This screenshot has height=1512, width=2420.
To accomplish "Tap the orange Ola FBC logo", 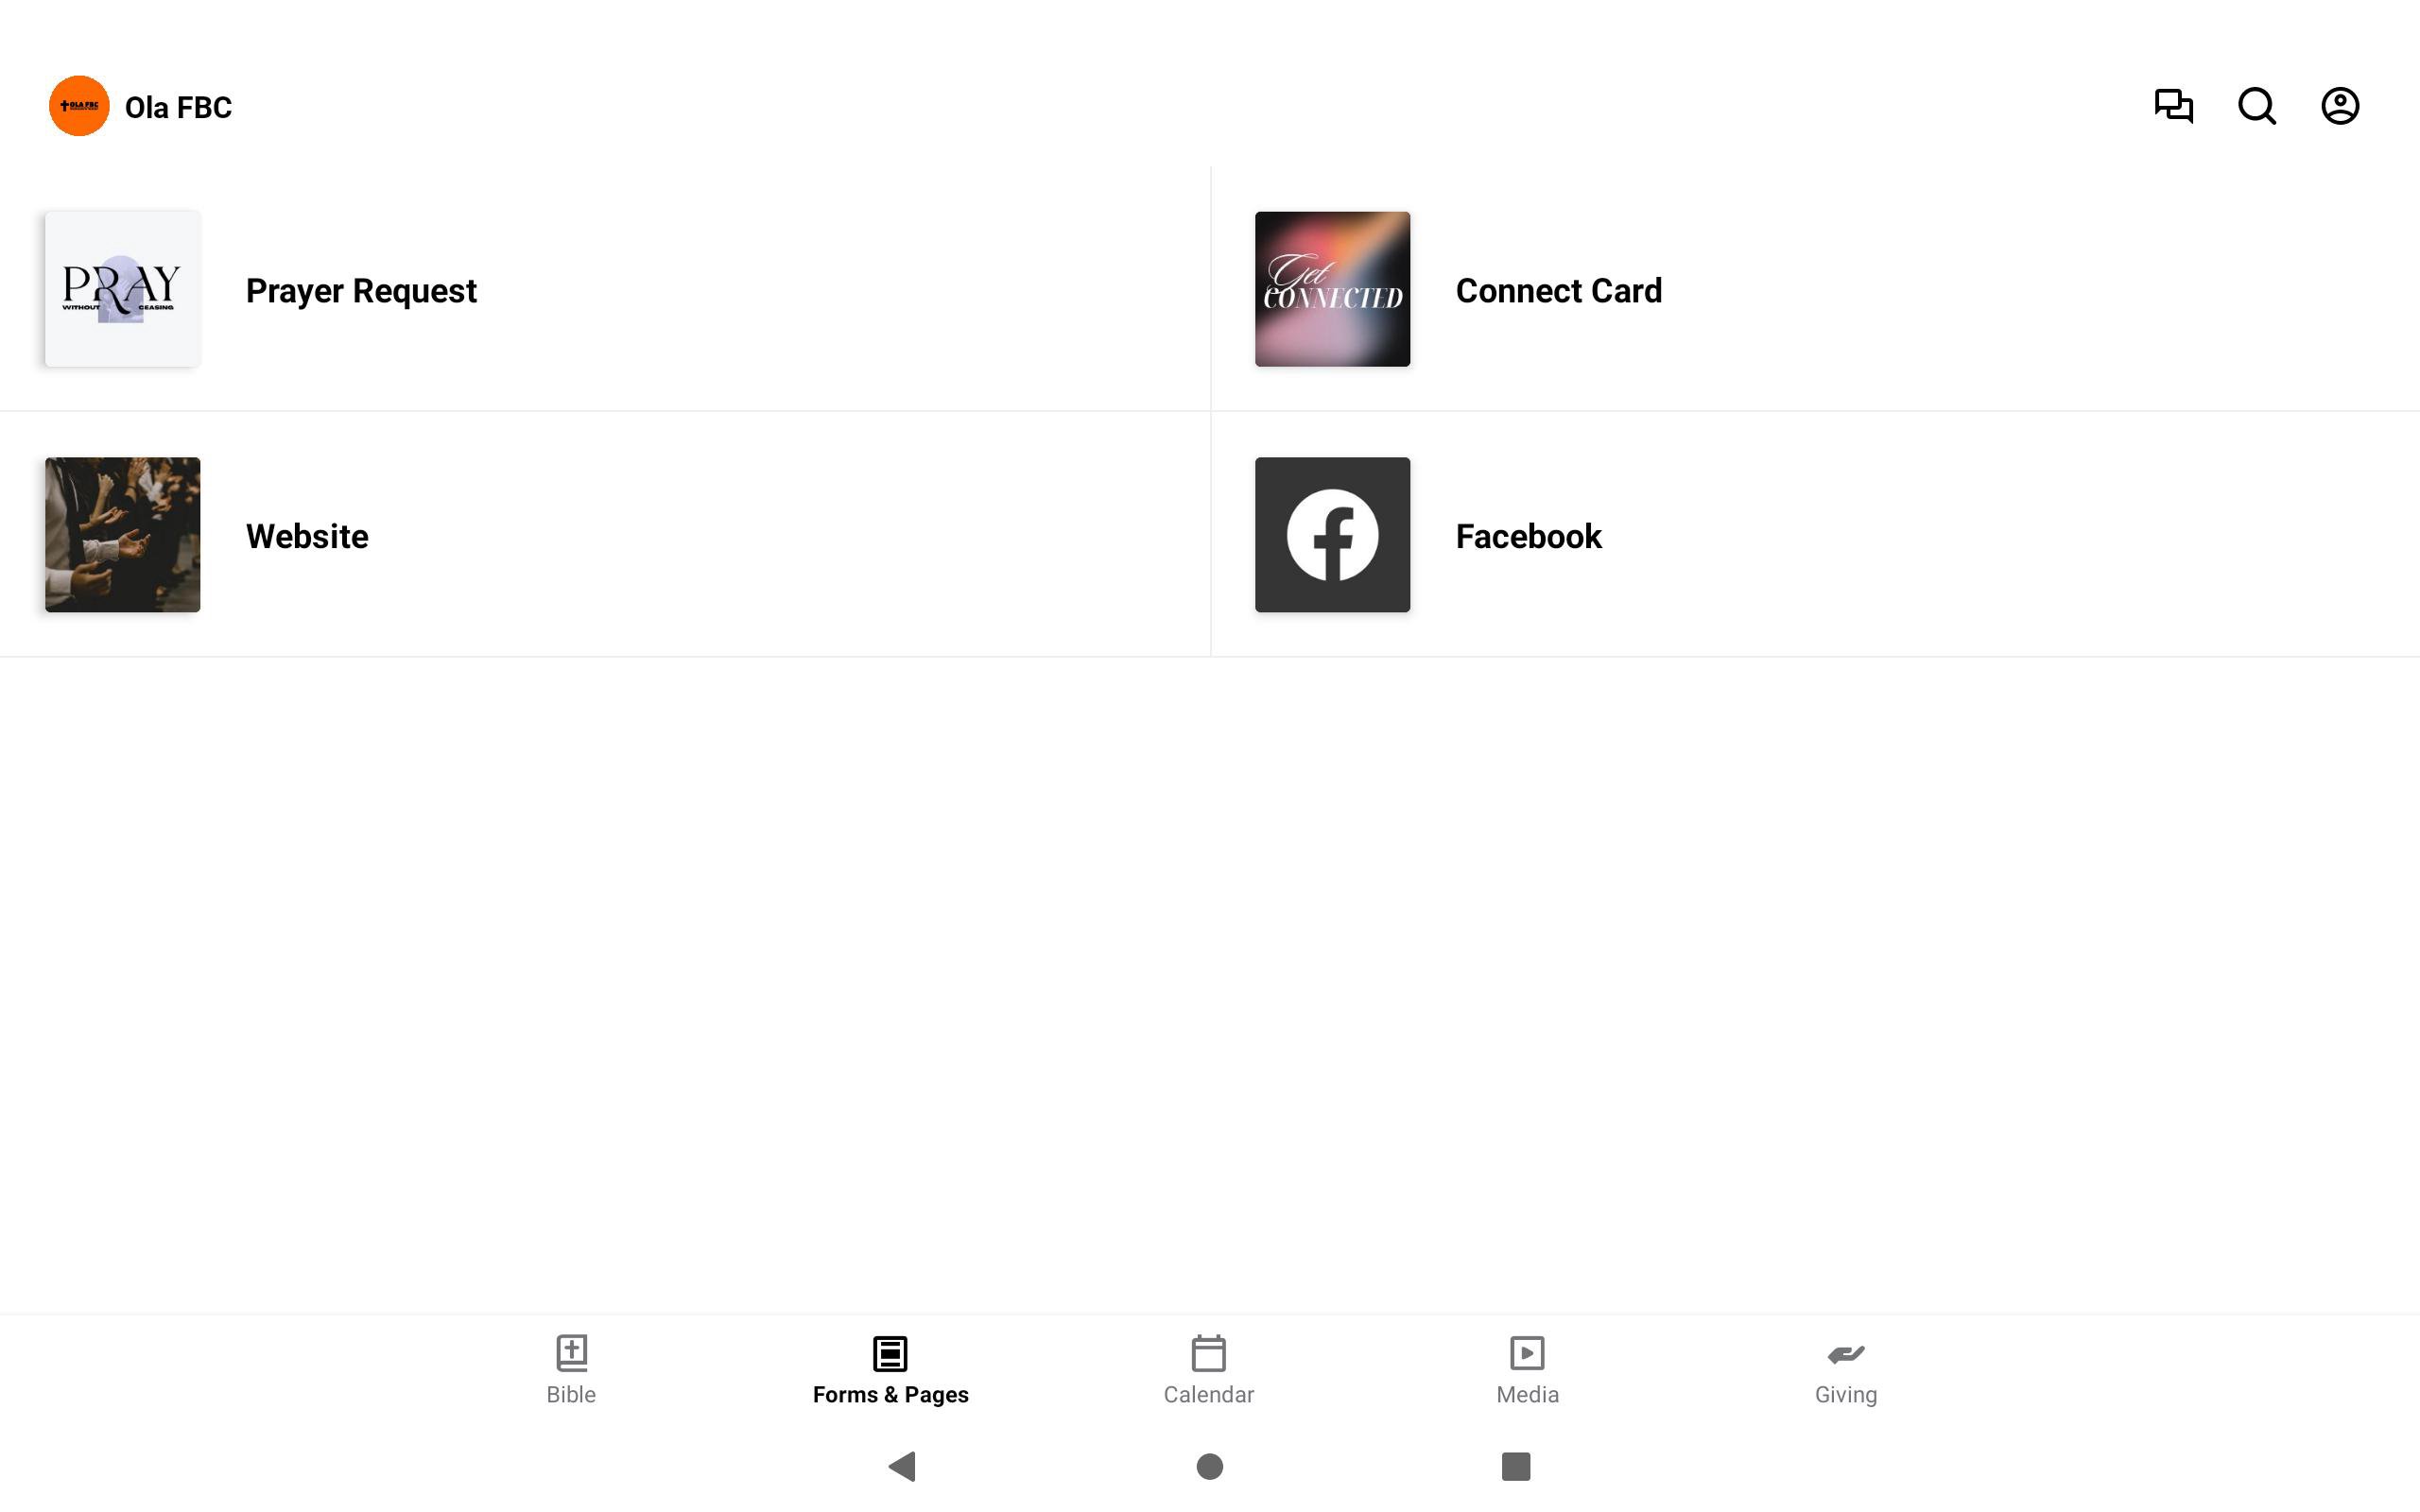I will click(79, 106).
